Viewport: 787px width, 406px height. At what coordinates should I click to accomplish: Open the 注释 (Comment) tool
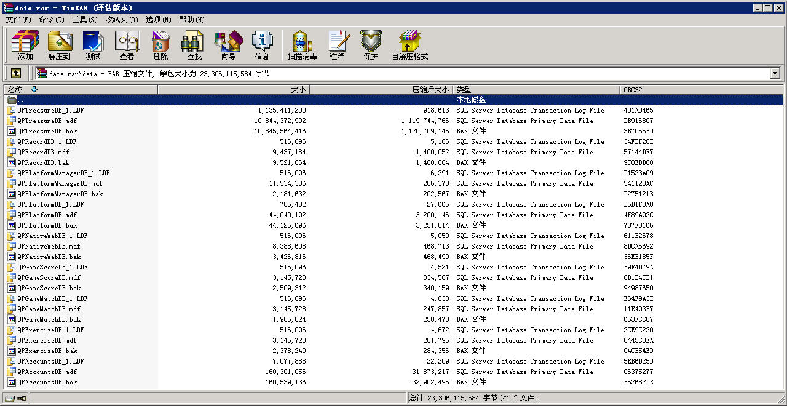pyautogui.click(x=337, y=46)
